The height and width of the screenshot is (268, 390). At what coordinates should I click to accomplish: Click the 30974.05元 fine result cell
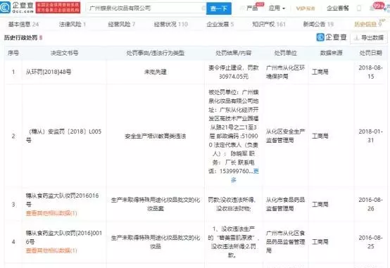[234, 72]
